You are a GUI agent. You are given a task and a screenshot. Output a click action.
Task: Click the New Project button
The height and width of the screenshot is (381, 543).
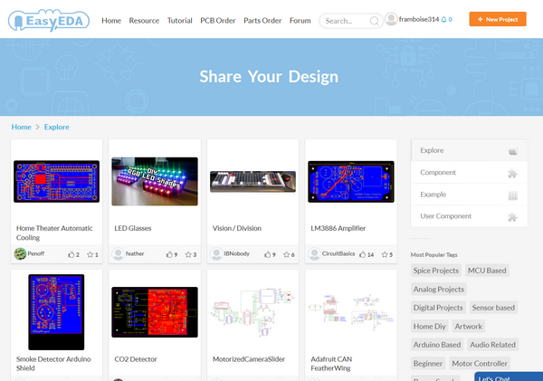(x=498, y=19)
